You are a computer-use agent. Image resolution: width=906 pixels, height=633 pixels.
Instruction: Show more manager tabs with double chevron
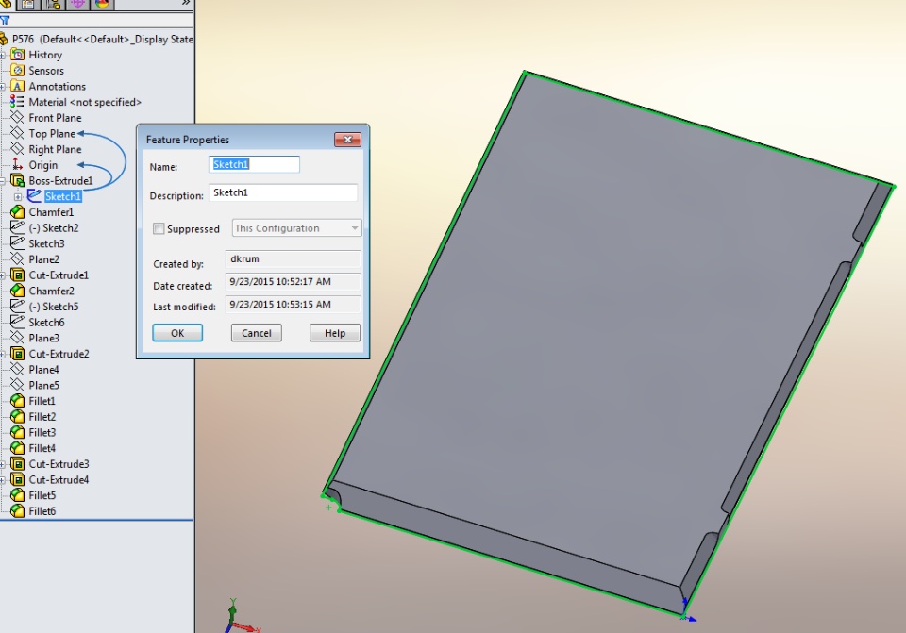(186, 3)
